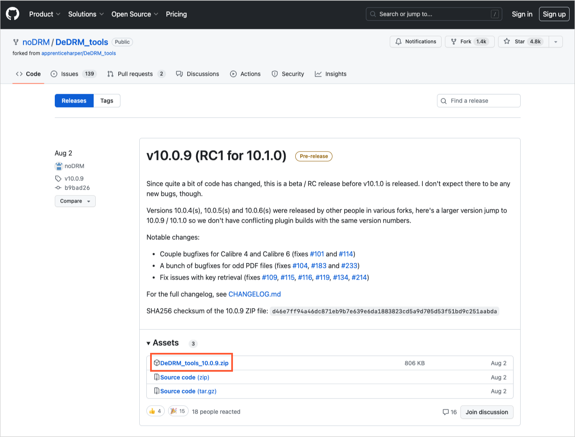Click the Find a release field
Image resolution: width=575 pixels, height=437 pixels.
[x=478, y=101]
